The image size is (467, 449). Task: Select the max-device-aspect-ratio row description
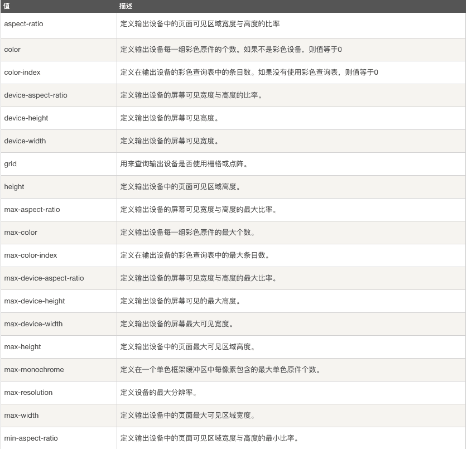(199, 278)
